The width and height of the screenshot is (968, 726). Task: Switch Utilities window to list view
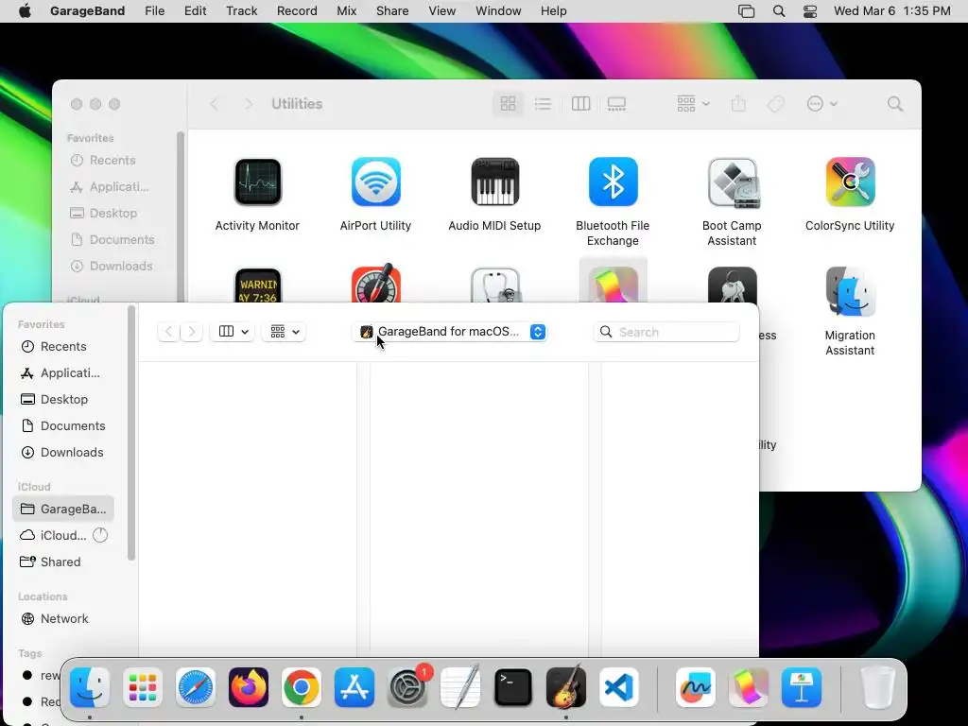coord(543,104)
